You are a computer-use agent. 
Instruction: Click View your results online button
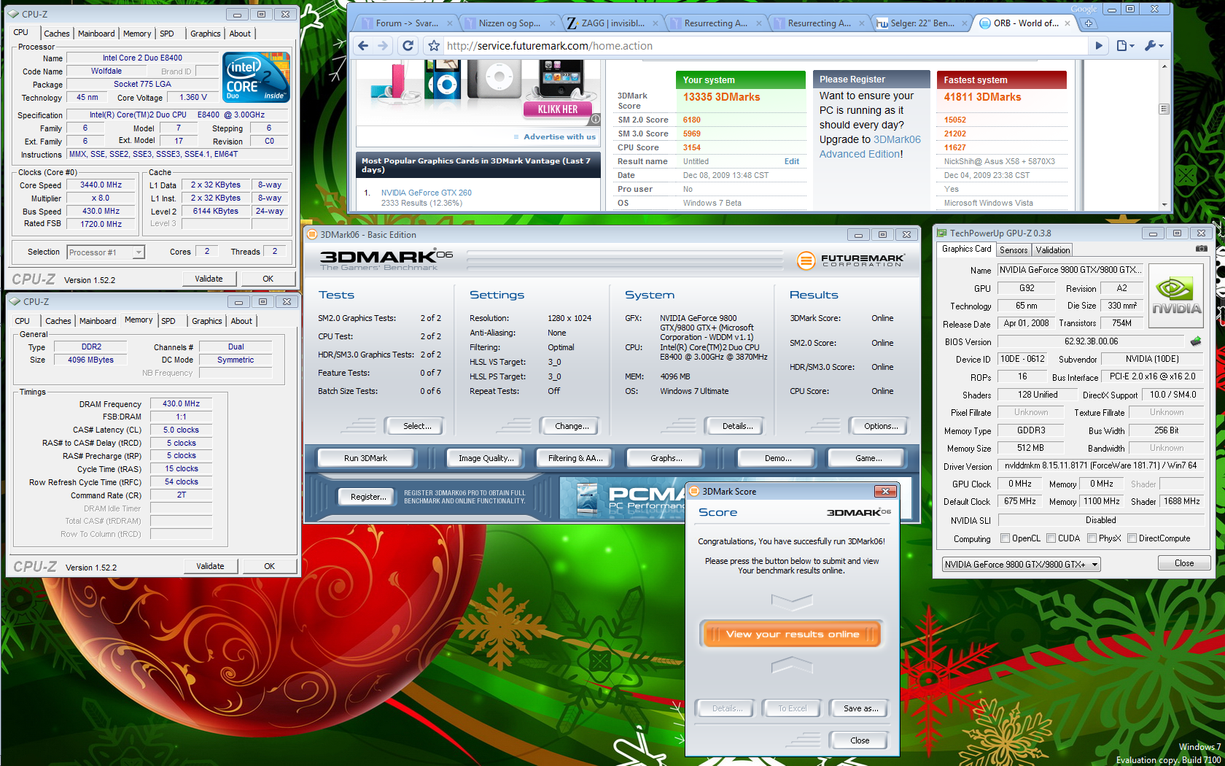[792, 634]
